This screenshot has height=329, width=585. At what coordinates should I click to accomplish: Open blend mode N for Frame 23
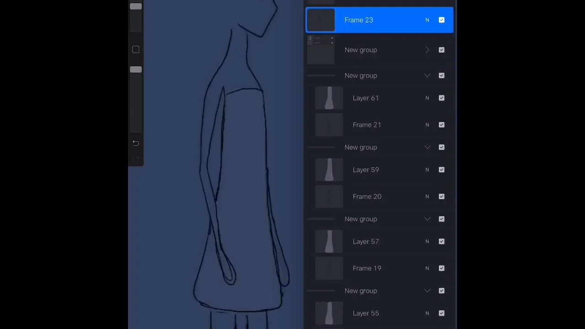pos(427,20)
